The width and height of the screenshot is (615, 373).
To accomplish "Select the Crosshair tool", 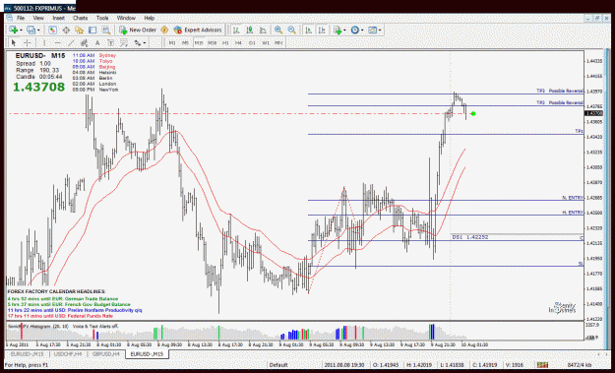I will pos(28,42).
